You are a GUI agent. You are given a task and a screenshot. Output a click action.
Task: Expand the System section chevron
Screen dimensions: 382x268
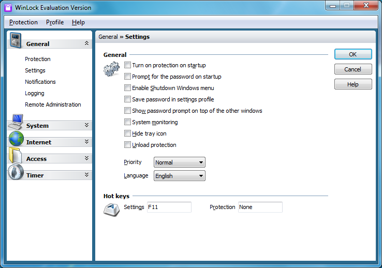point(86,125)
